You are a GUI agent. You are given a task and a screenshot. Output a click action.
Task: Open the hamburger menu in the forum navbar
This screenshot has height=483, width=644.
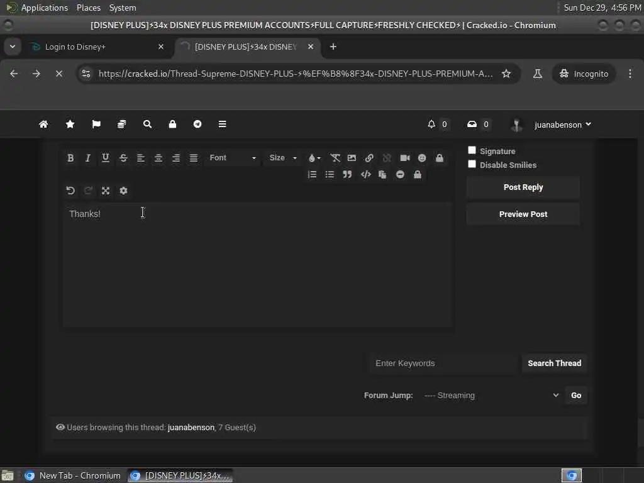click(222, 124)
